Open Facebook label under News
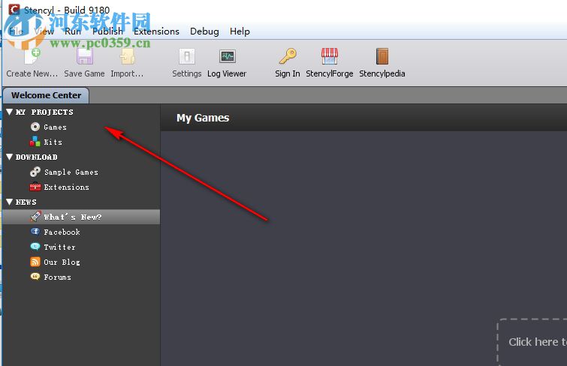The image size is (567, 366). click(x=62, y=232)
